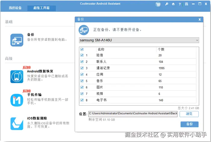The height and width of the screenshot is (142, 211).
Task: Click the backup location path field
Action: pos(133,114)
